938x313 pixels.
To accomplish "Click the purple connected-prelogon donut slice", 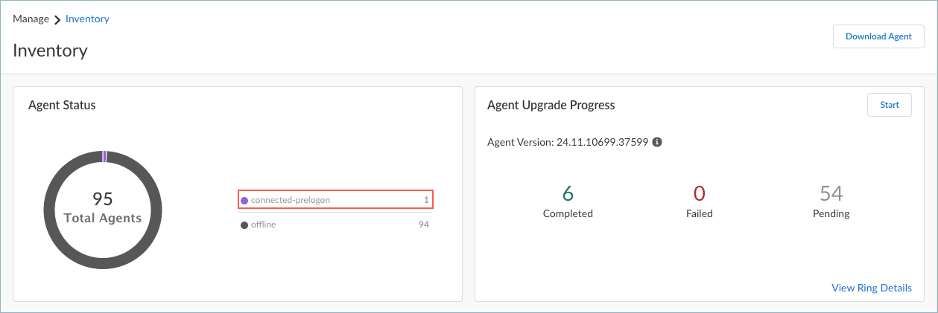I will coord(105,156).
